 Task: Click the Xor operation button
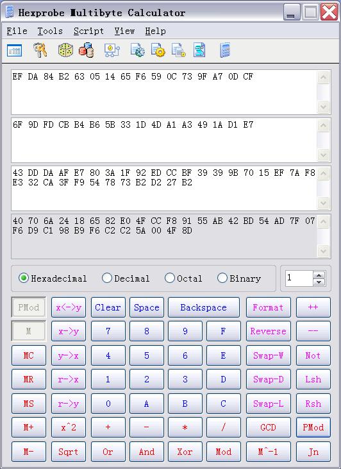(x=185, y=452)
